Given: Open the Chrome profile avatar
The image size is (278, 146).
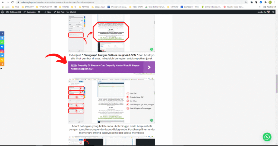Looking at the screenshot, I should click(x=270, y=2).
